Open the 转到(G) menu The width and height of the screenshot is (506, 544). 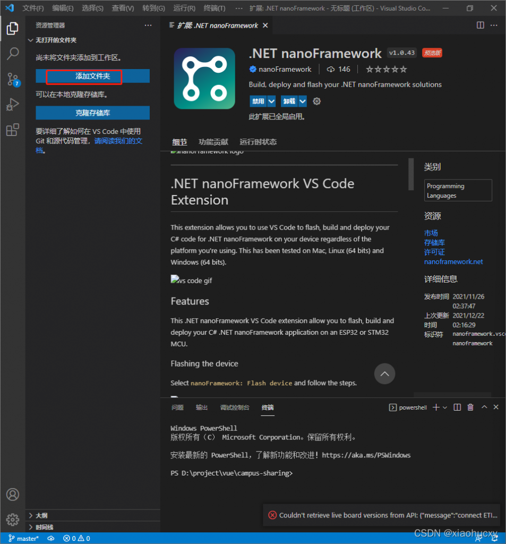[153, 8]
